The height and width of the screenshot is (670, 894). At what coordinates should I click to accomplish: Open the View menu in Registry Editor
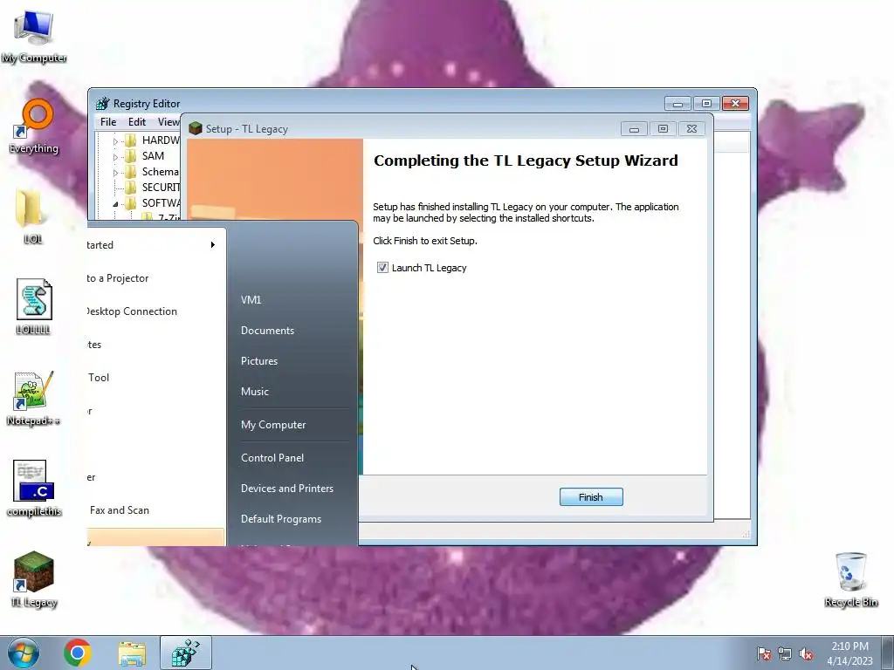[x=168, y=122]
